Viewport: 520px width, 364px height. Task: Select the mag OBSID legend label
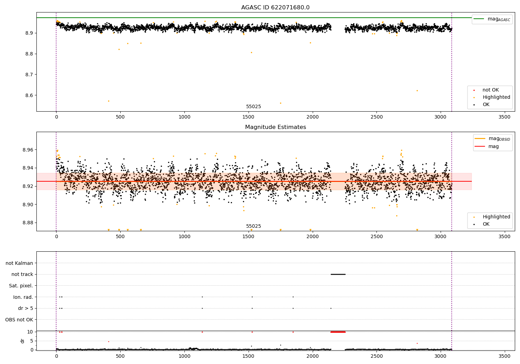500,139
